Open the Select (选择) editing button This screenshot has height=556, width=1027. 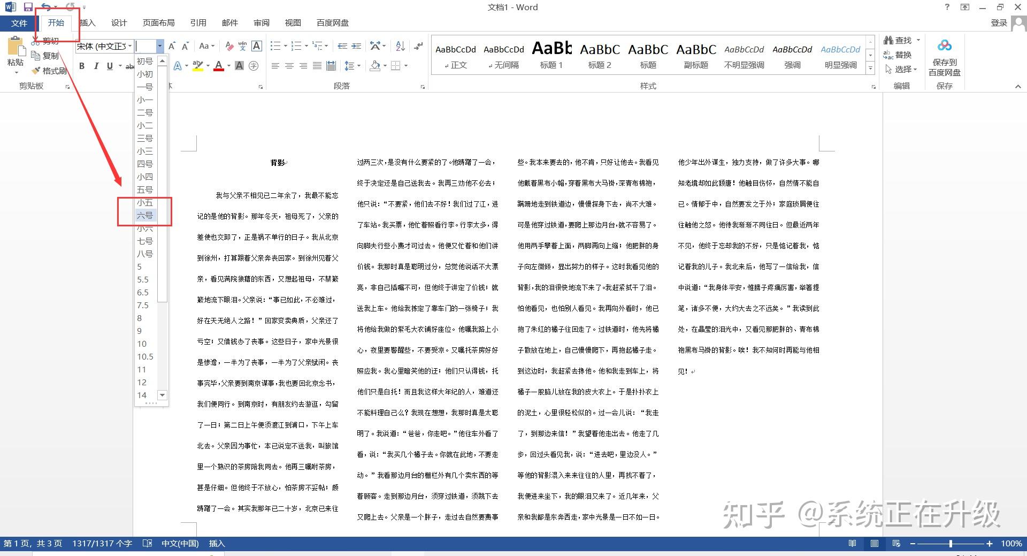[901, 69]
